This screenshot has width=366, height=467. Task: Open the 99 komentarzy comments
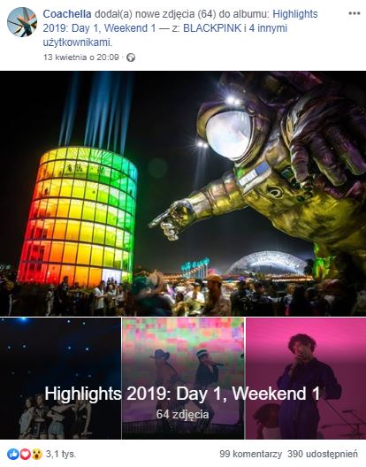point(250,455)
